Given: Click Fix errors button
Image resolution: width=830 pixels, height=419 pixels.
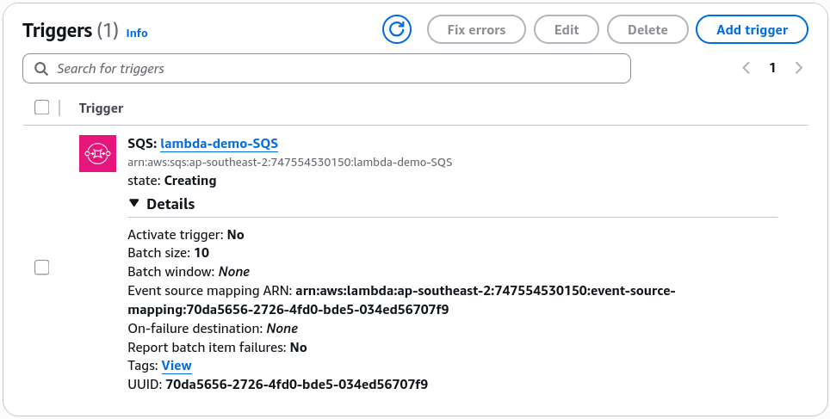Looking at the screenshot, I should [476, 29].
